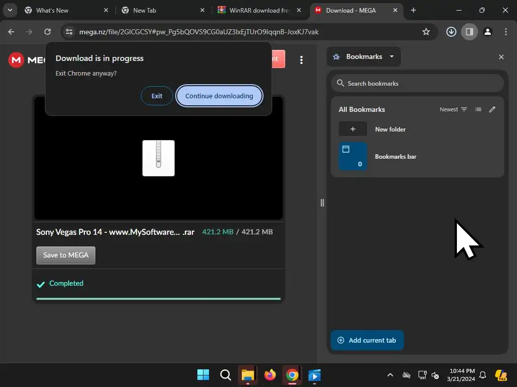Toggle bookmarks list view icon
517x387 pixels.
pos(478,109)
